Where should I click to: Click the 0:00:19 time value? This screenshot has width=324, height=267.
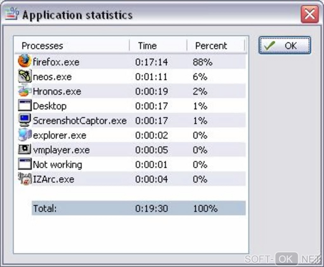(x=152, y=91)
